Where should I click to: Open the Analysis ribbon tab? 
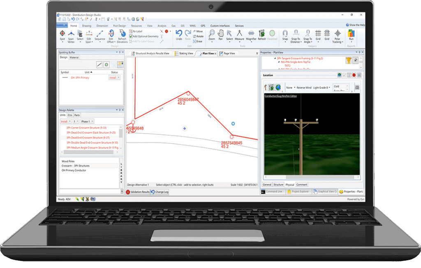pos(162,25)
